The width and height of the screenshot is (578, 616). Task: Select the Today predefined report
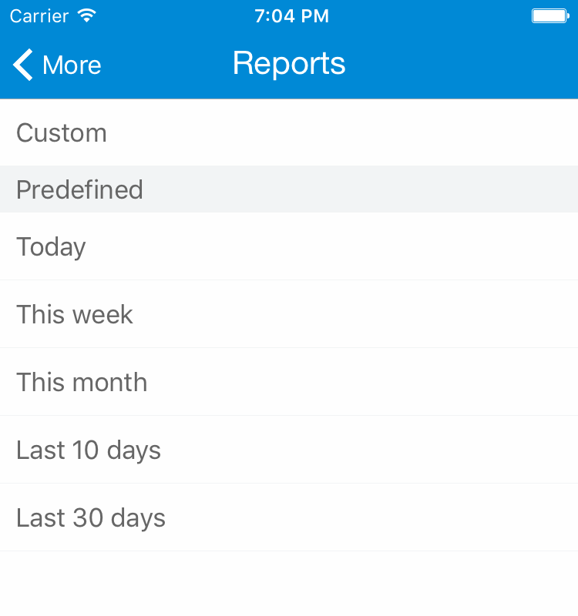tap(51, 247)
